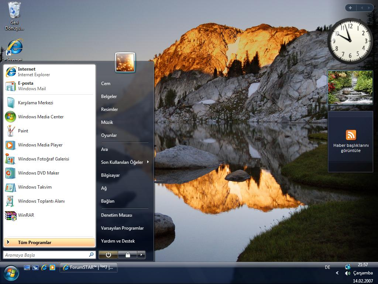Open Internet Explorer from pinned Start menu
The width and height of the screenshot is (378, 284).
pos(49,72)
